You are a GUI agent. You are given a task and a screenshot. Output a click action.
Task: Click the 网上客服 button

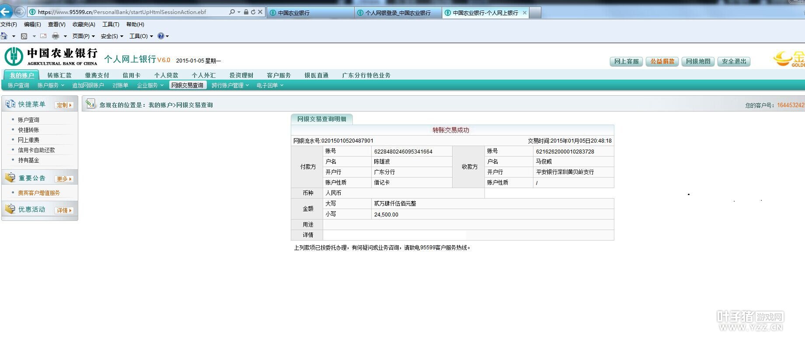pos(626,62)
